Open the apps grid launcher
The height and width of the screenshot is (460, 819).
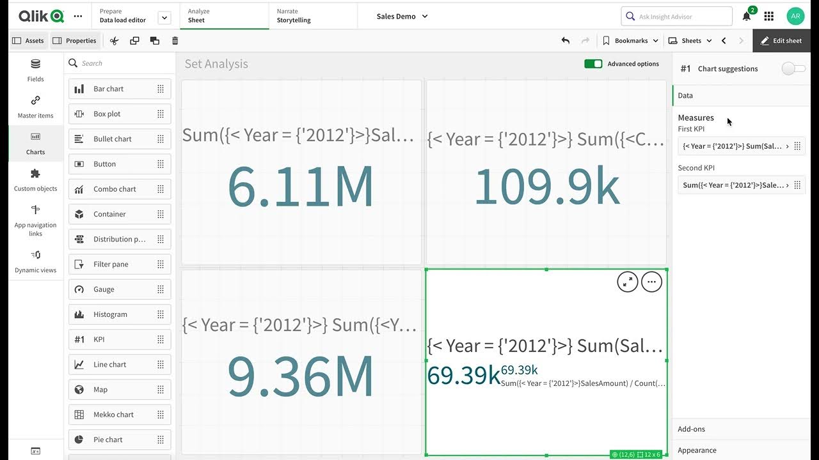tap(769, 16)
